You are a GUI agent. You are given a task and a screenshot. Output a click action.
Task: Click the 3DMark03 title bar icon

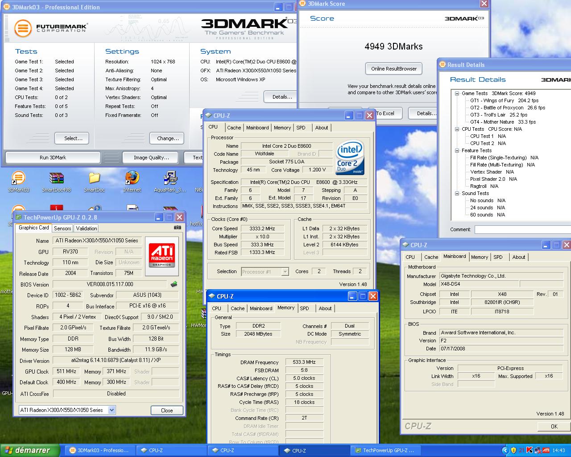coord(6,7)
